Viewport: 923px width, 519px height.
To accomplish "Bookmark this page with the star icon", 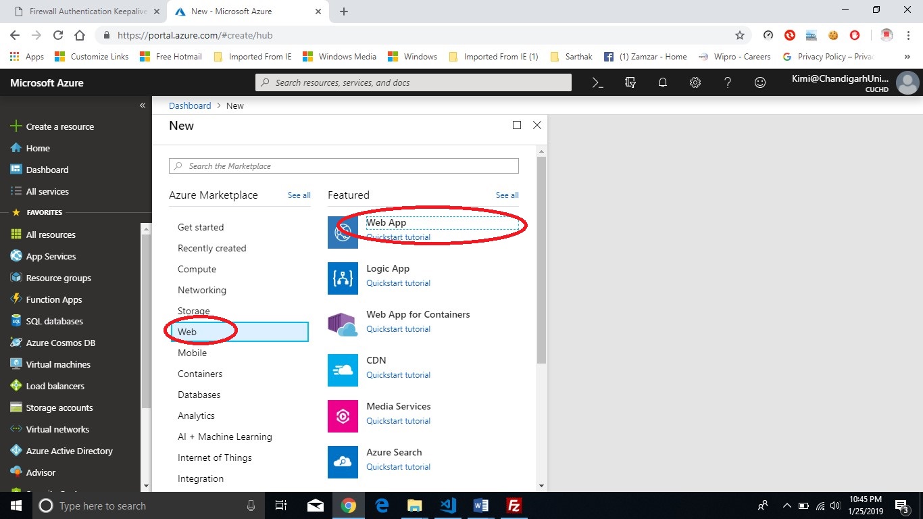I will [x=740, y=35].
